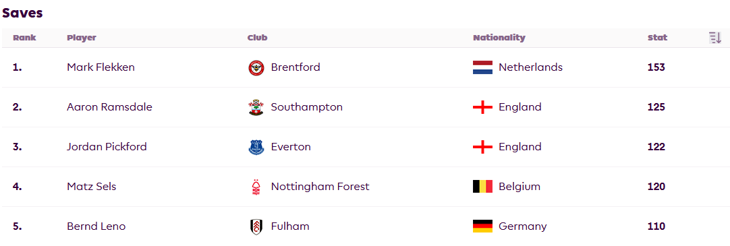This screenshot has height=246, width=730.
Task: Click England flag in Aaron Ramsdale row
Action: point(482,107)
